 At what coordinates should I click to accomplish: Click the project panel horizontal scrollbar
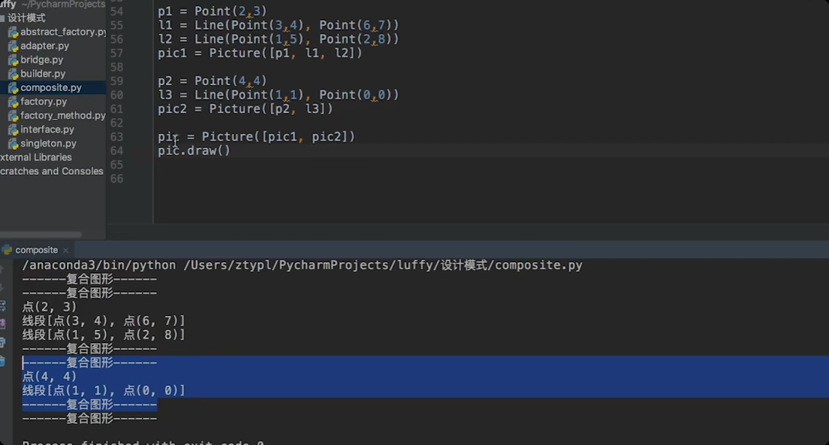[41, 235]
